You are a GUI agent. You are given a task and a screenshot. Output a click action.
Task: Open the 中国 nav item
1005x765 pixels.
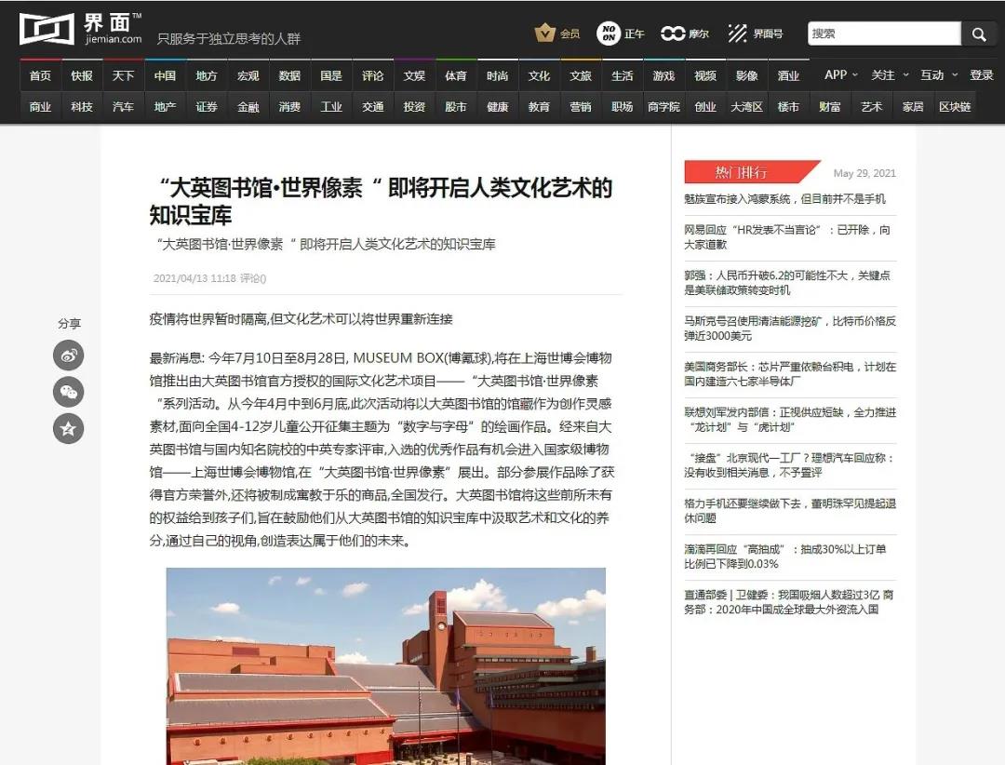(x=165, y=75)
